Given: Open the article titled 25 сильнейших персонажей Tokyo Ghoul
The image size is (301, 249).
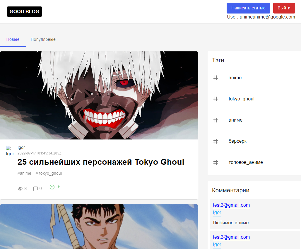Looking at the screenshot, I should pos(101,162).
